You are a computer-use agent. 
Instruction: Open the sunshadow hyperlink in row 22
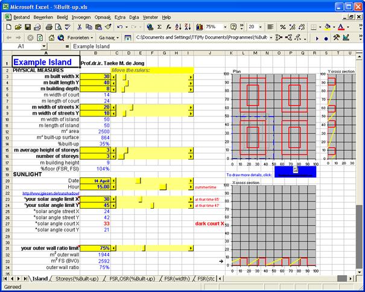point(51,193)
